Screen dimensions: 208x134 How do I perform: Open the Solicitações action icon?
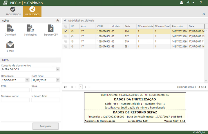click(x=30, y=28)
